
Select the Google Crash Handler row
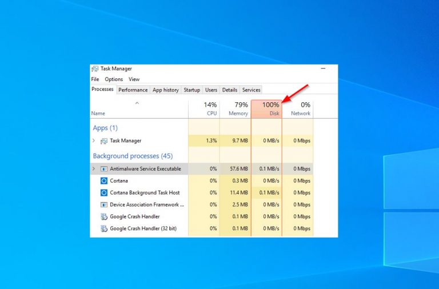pyautogui.click(x=201, y=216)
